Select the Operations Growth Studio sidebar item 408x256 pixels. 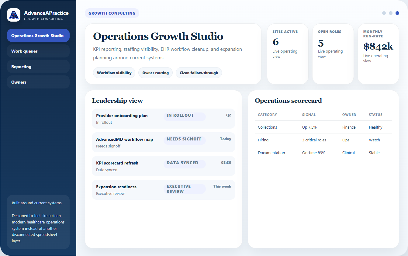[x=38, y=35]
